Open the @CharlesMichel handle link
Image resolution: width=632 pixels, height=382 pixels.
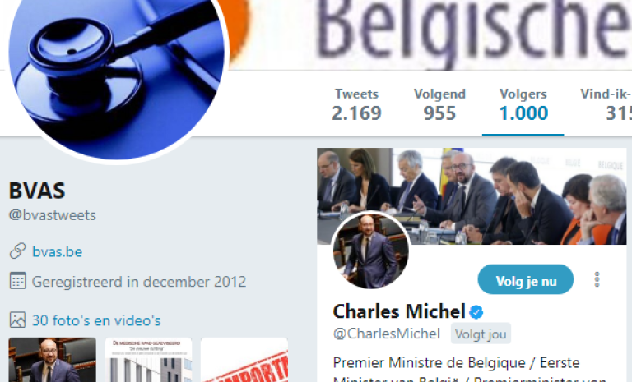[387, 334]
